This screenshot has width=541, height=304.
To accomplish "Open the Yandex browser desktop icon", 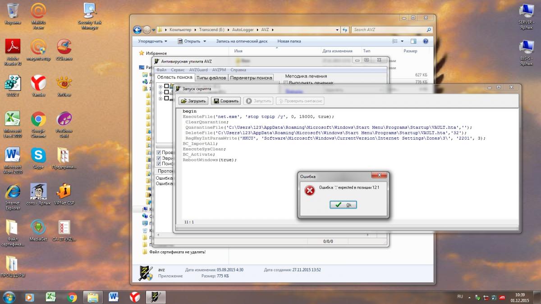I will click(x=38, y=86).
